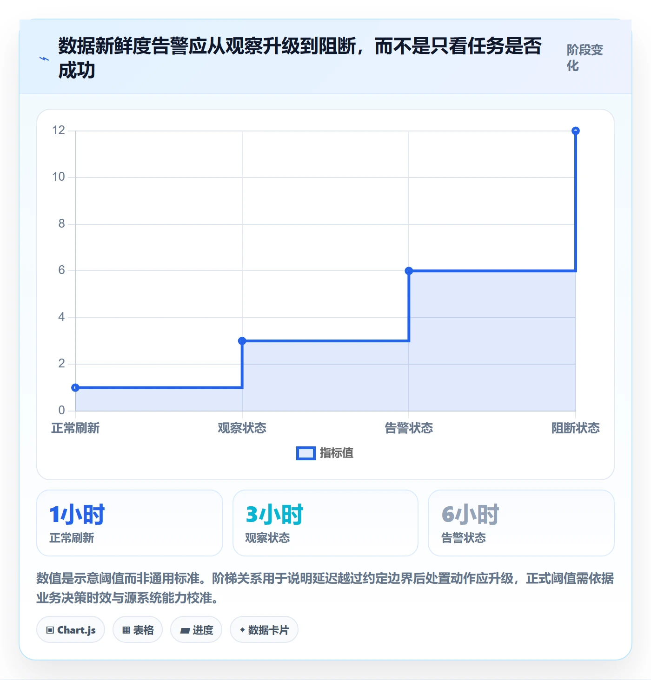Click the square icon in the Chart.js chip

(x=50, y=630)
